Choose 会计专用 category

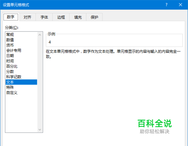click(21, 51)
